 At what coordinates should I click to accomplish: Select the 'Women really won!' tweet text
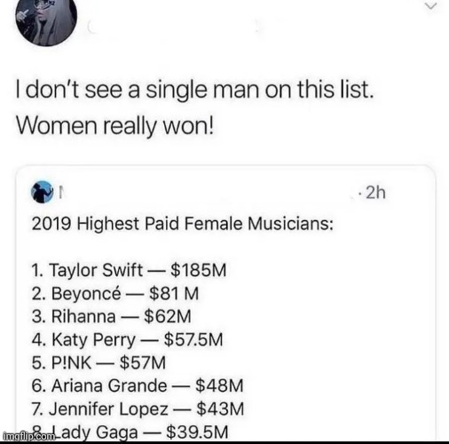point(114,125)
